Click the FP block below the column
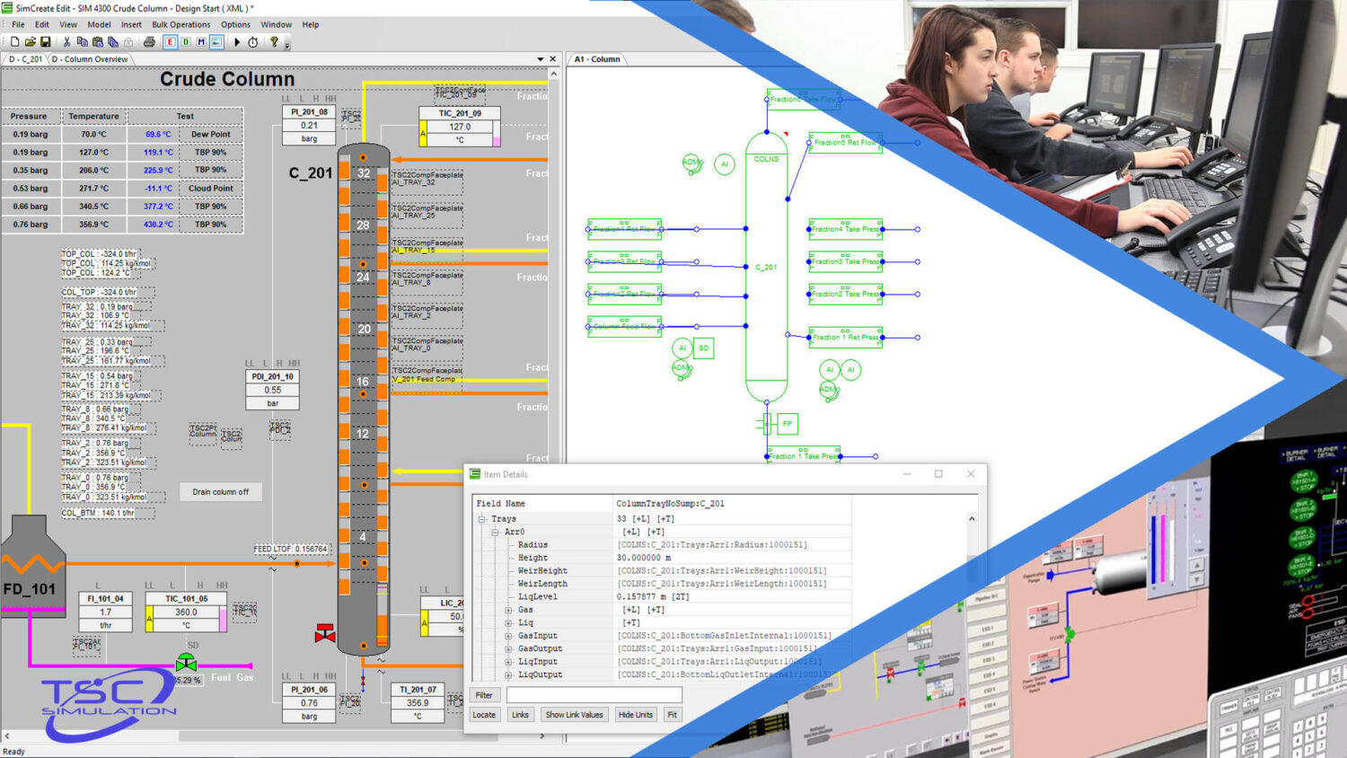The width and height of the screenshot is (1347, 758). 788,424
